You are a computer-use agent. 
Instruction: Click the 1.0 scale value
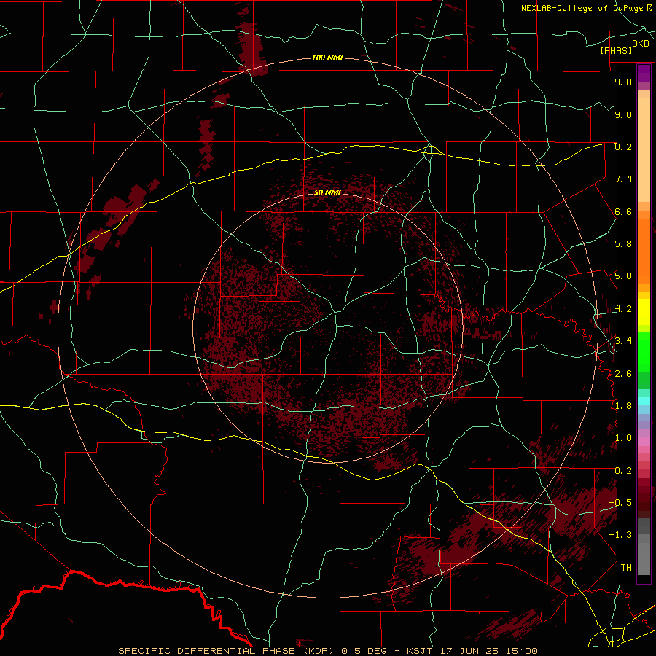623,437
